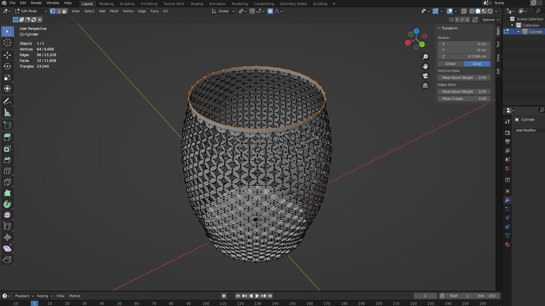Activate the 3D Cursor tool
The image size is (545, 306).
tap(7, 42)
